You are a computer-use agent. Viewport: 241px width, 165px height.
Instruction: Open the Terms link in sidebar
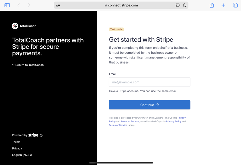pyautogui.click(x=16, y=142)
